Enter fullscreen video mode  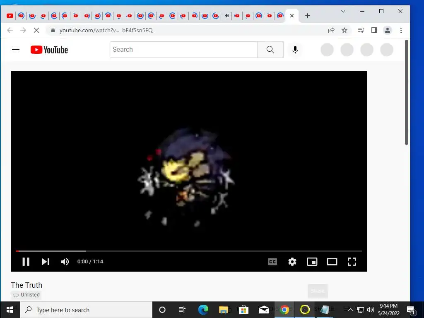352,262
